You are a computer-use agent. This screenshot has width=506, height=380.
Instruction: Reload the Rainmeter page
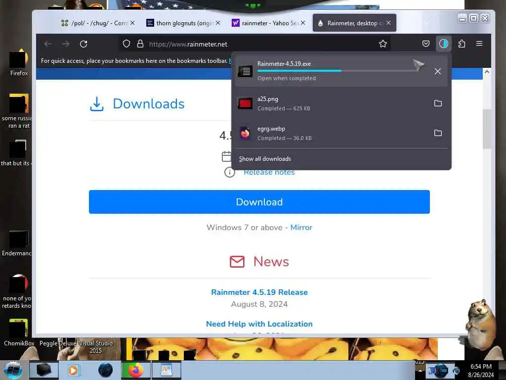[84, 44]
